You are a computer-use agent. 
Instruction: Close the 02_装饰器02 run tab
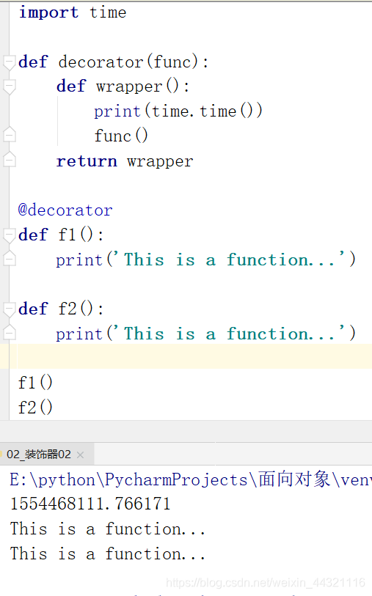click(x=80, y=455)
